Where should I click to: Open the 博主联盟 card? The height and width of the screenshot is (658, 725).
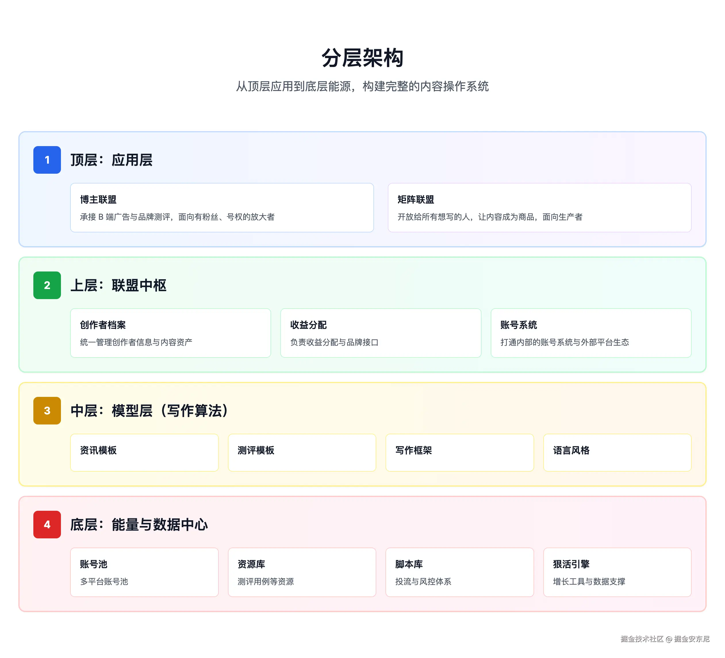point(222,208)
